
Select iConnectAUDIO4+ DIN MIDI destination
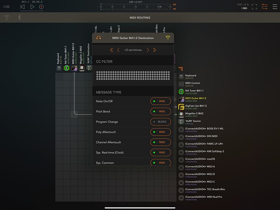click(198, 137)
